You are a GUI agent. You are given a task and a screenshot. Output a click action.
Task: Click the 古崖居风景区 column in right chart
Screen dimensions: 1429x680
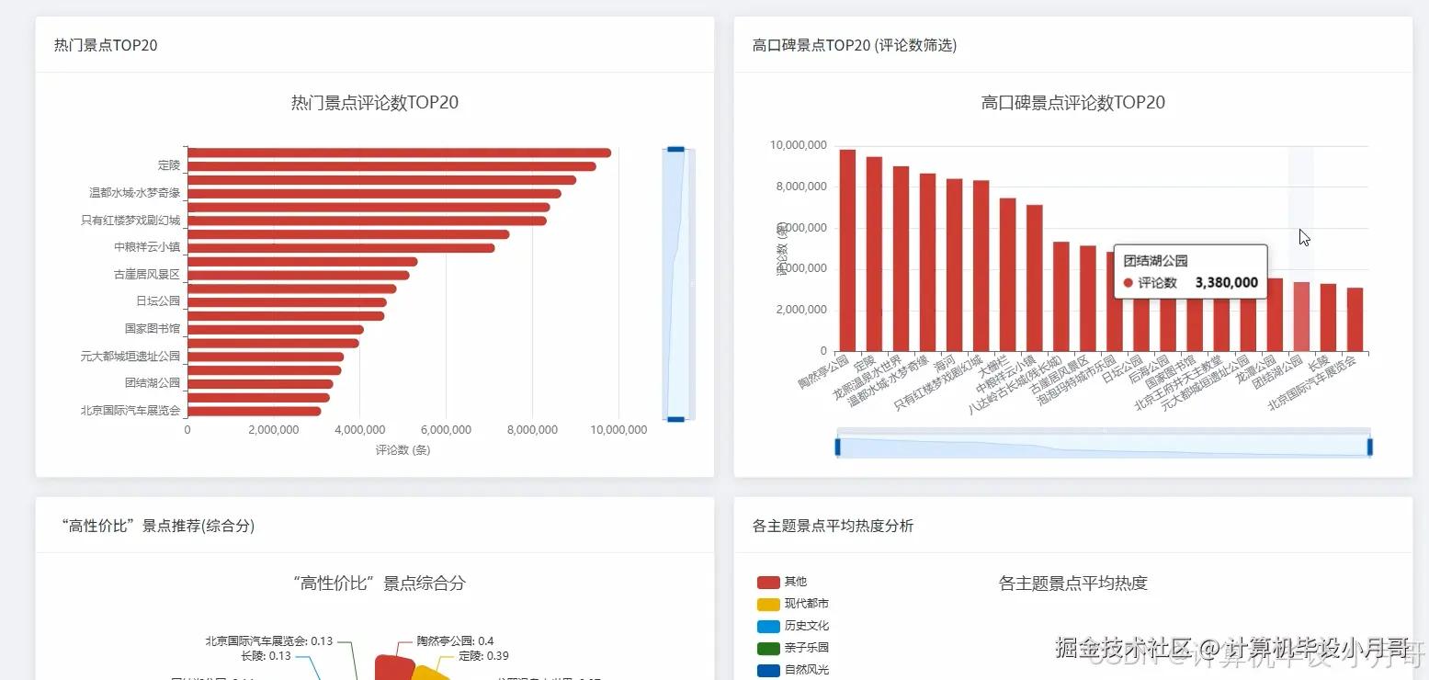point(1087,299)
